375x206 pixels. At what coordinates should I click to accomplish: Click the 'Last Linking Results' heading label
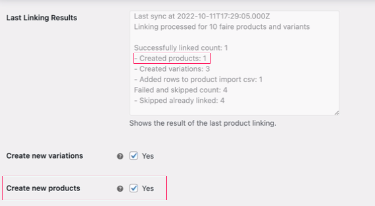pos(42,18)
